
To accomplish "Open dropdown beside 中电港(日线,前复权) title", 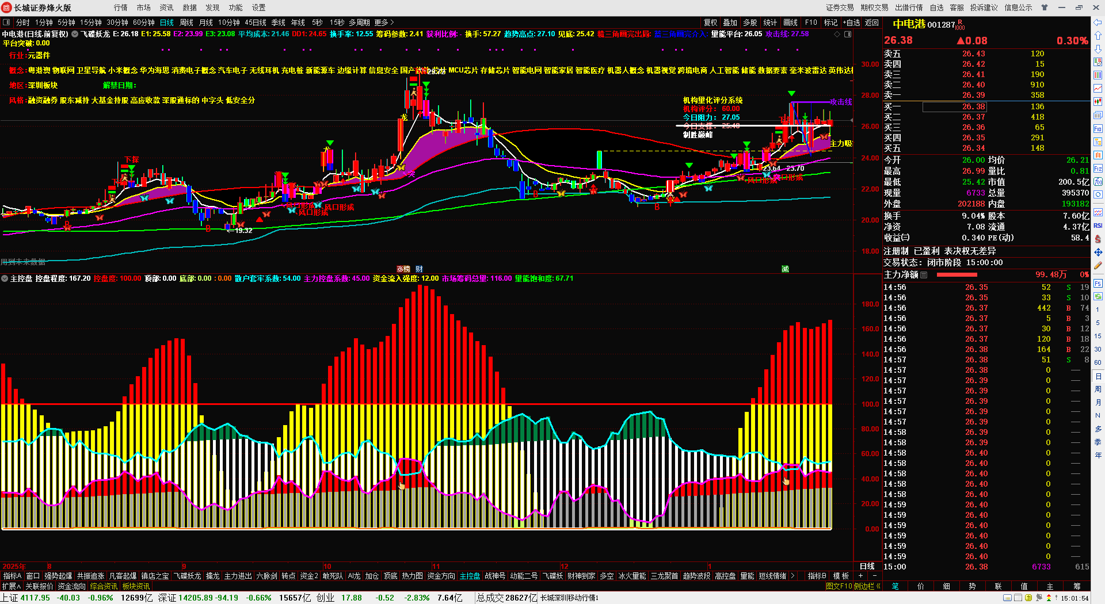I will click(75, 34).
